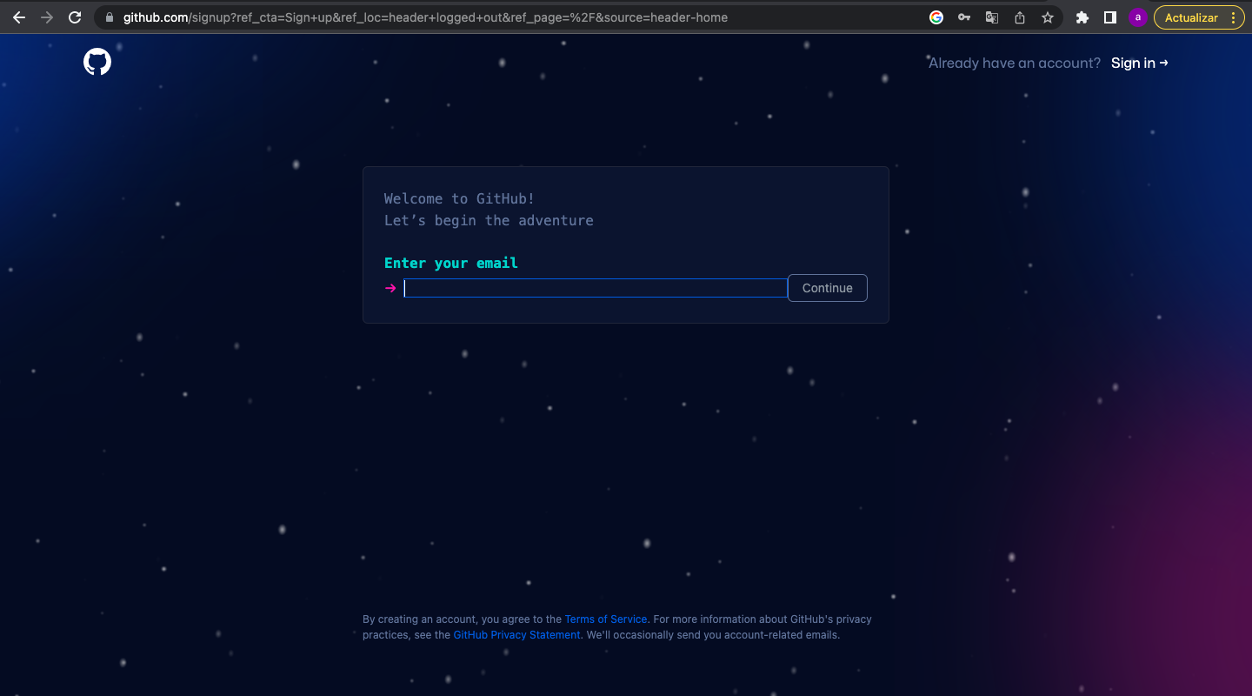Open the purple profile avatar menu
1252x696 pixels.
(1137, 17)
